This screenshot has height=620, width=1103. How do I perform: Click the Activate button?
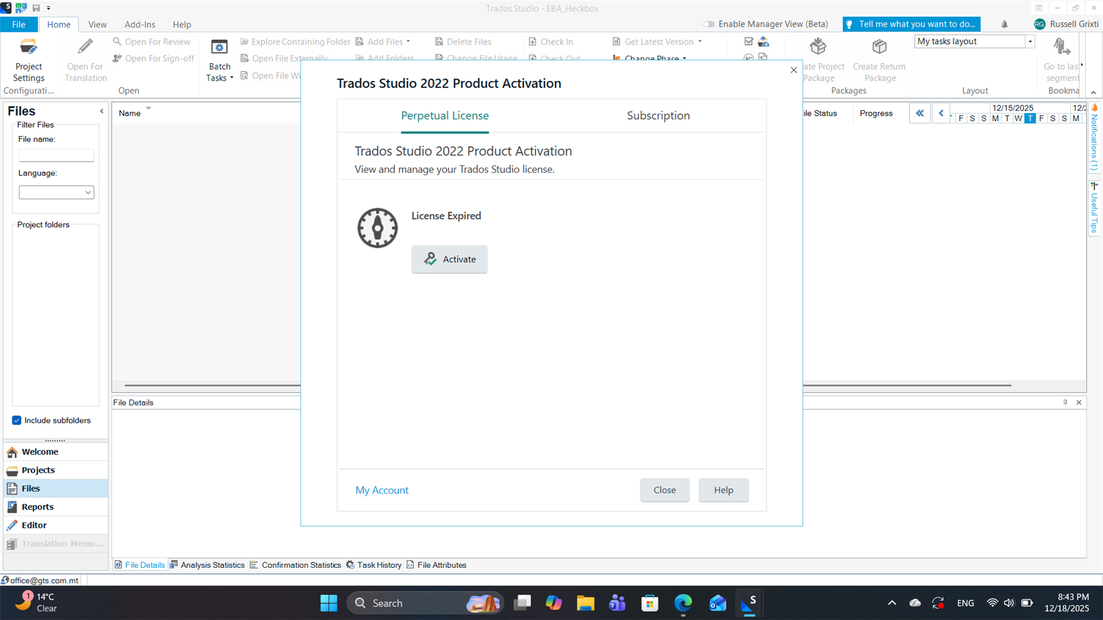(449, 259)
